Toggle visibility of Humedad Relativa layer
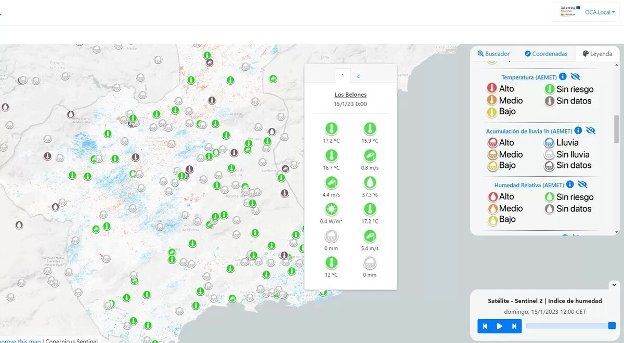Viewport: 624px width, 343px height. click(582, 184)
